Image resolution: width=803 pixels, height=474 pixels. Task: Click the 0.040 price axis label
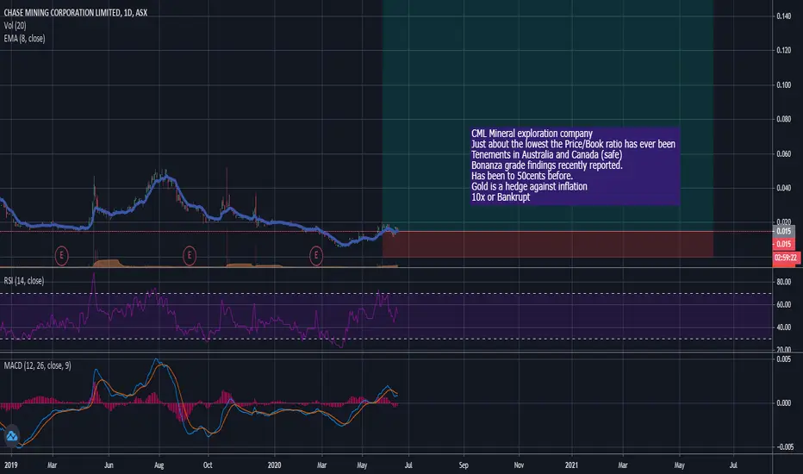coord(783,188)
